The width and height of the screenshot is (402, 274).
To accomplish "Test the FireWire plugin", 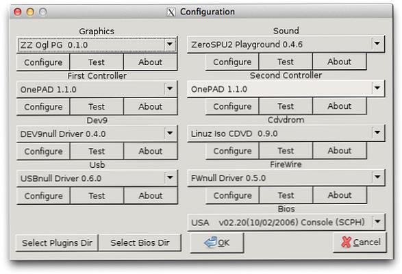I will (x=286, y=195).
